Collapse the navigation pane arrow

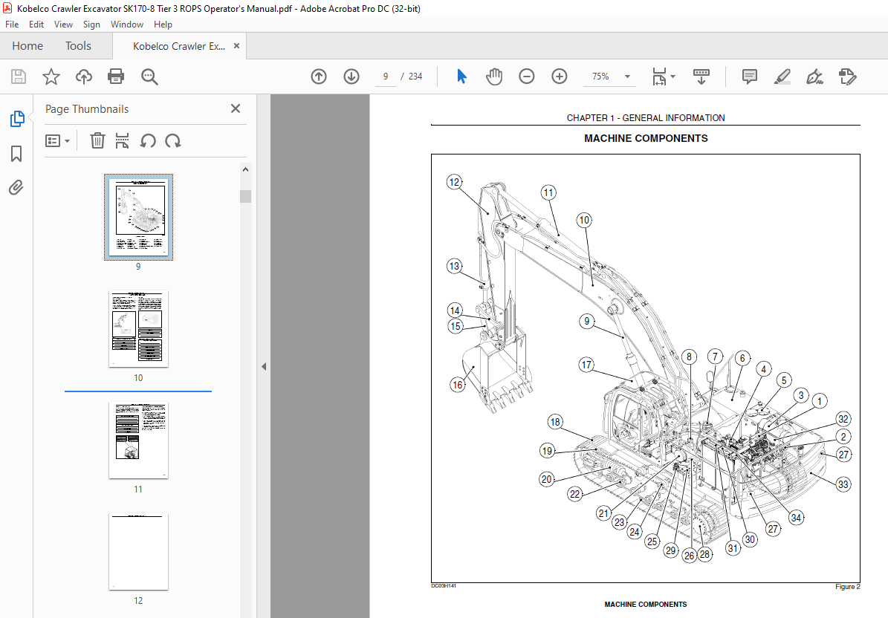click(x=263, y=367)
